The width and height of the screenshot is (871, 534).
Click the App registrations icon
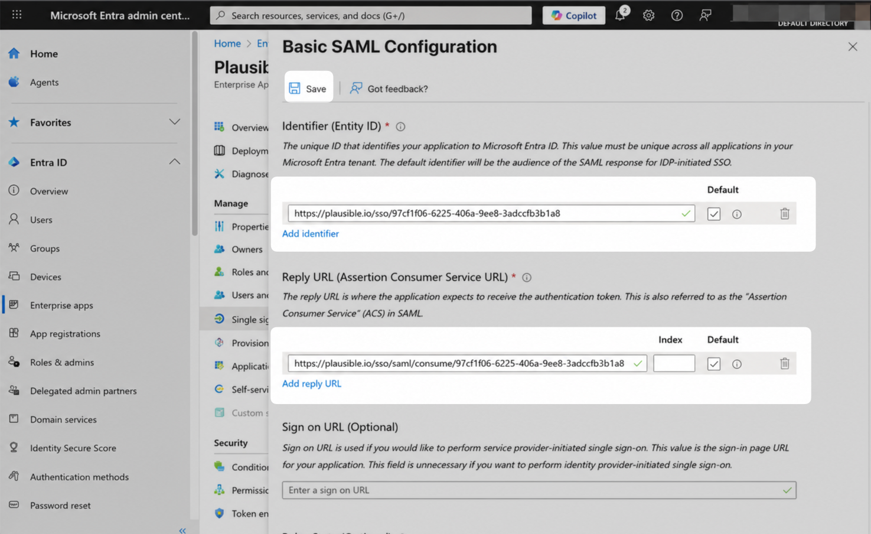(x=14, y=333)
